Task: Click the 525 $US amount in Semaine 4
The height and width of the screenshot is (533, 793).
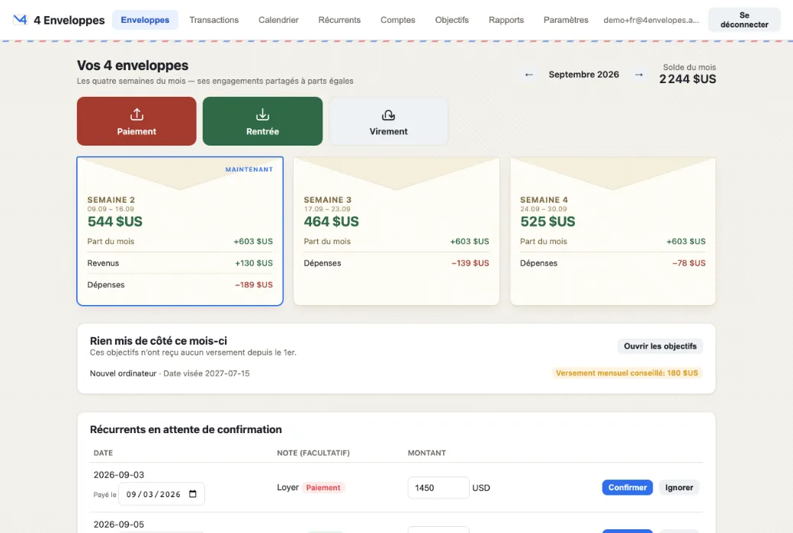Action: click(x=547, y=221)
